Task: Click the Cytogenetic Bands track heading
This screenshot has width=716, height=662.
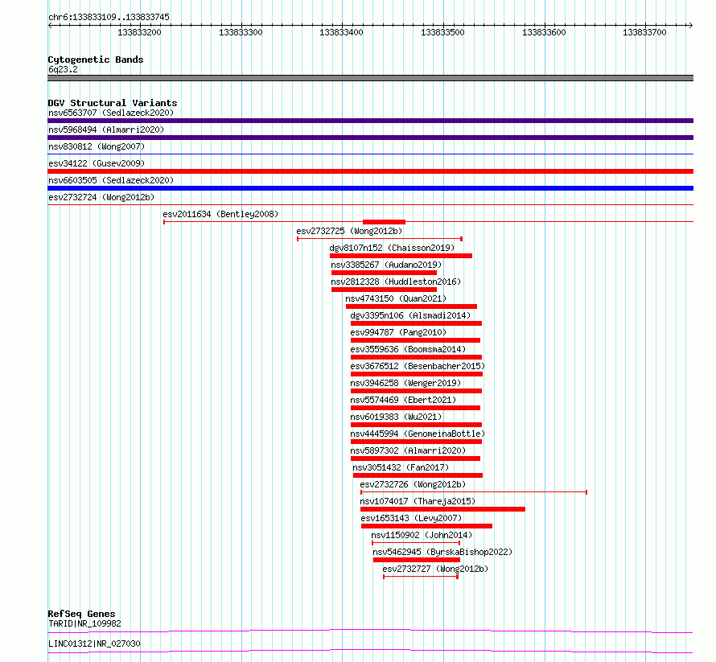Action: pyautogui.click(x=96, y=60)
